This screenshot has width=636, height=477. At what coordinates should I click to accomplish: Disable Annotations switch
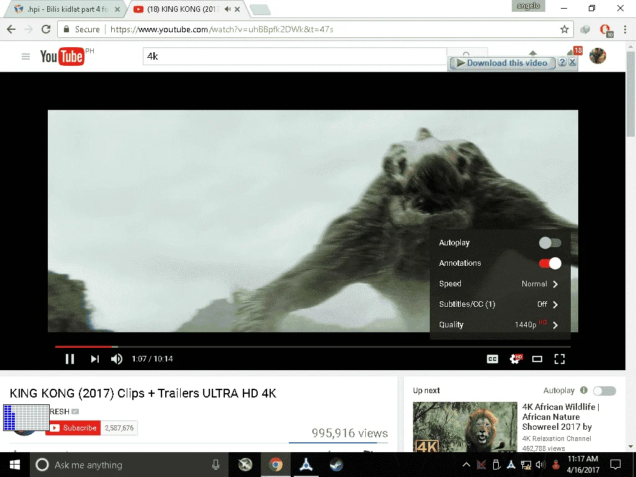click(x=550, y=263)
